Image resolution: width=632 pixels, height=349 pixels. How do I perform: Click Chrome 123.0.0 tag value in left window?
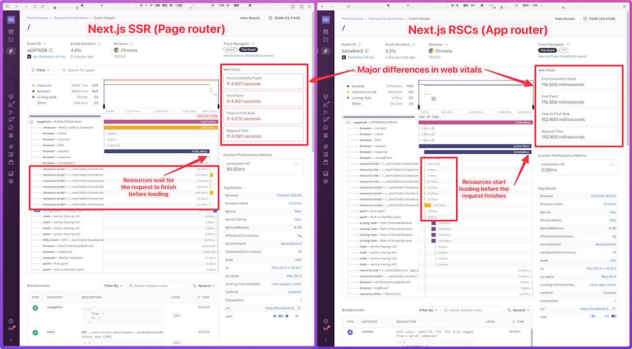coord(289,195)
